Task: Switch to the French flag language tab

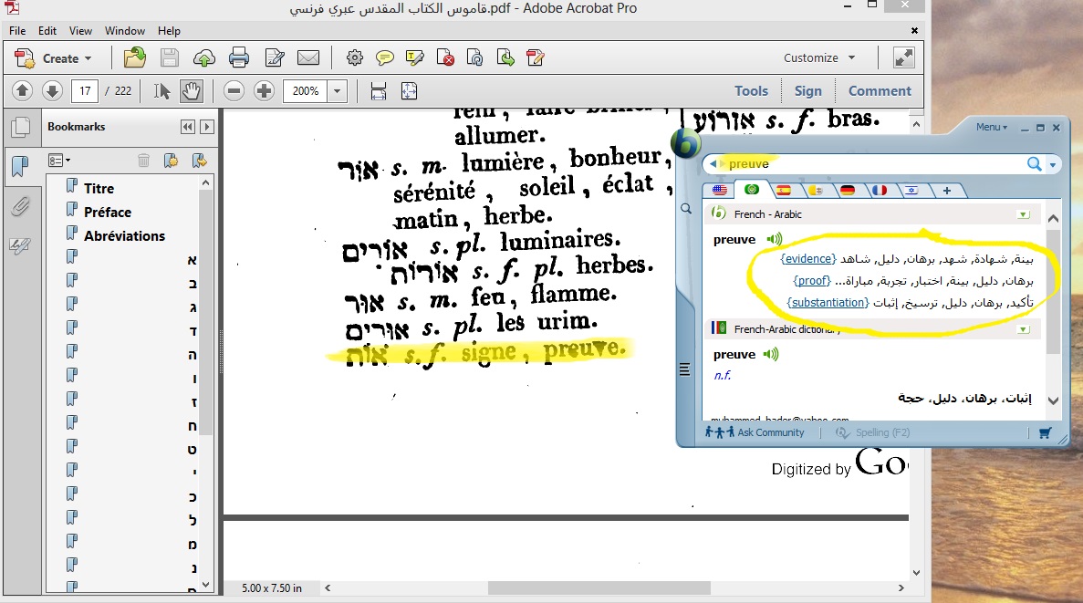Action: point(879,191)
